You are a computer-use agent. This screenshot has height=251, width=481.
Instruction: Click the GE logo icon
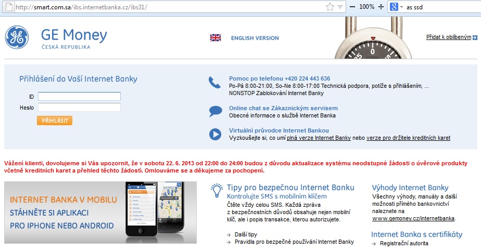coord(17,37)
